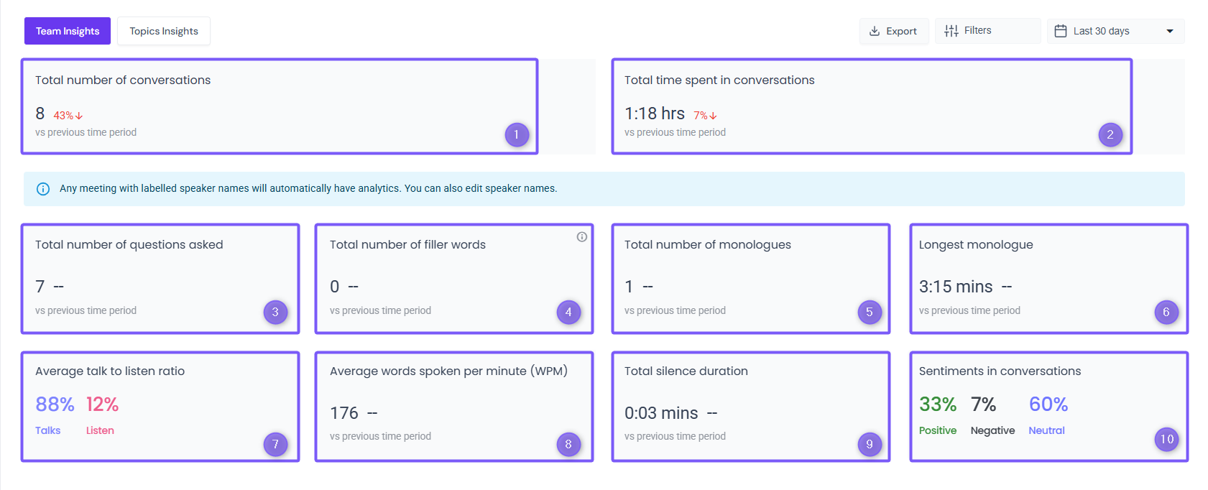Click the filler words info icon

[x=582, y=237]
